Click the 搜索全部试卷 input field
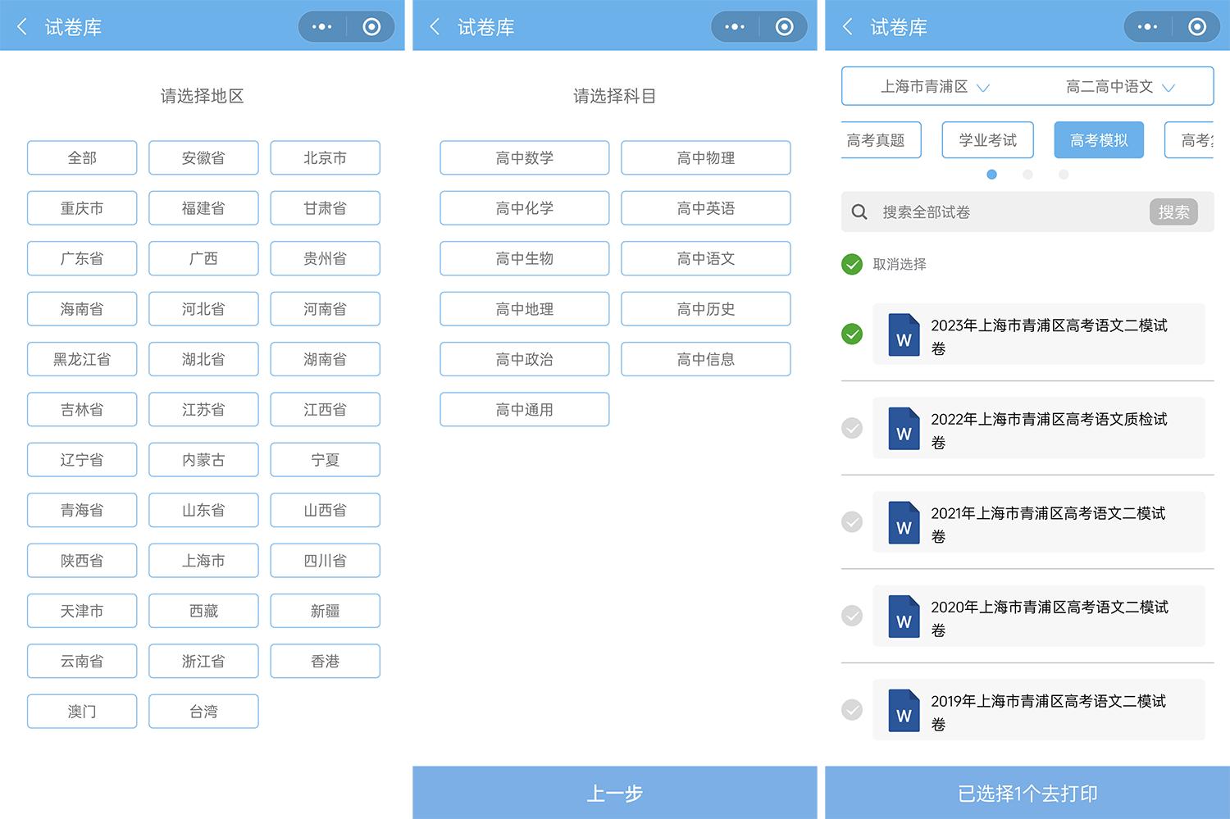 pyautogui.click(x=984, y=212)
